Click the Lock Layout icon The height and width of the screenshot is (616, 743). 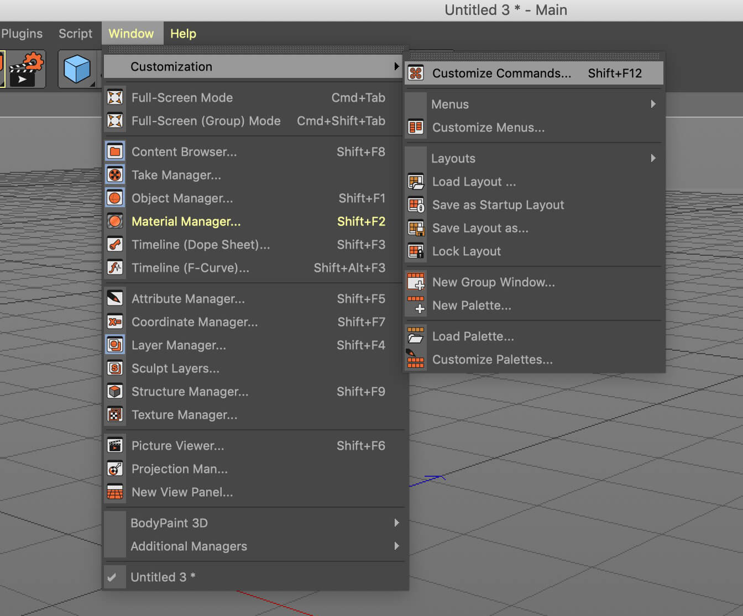pyautogui.click(x=416, y=251)
